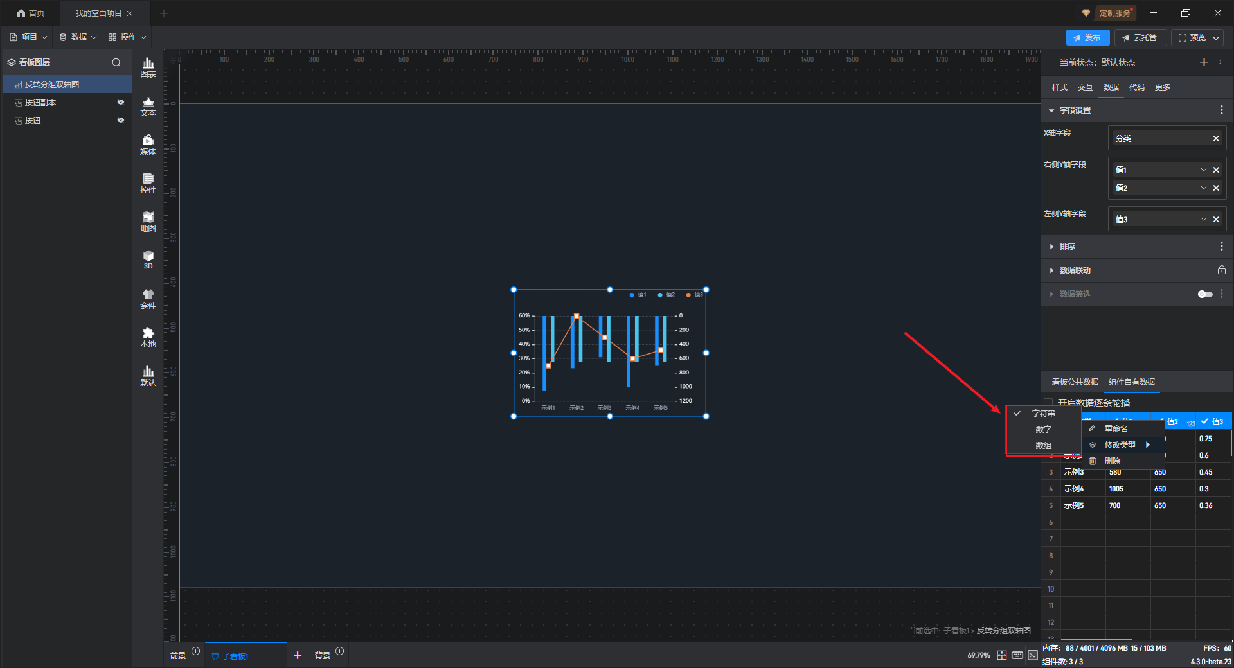Open the 默认 default component library

148,376
